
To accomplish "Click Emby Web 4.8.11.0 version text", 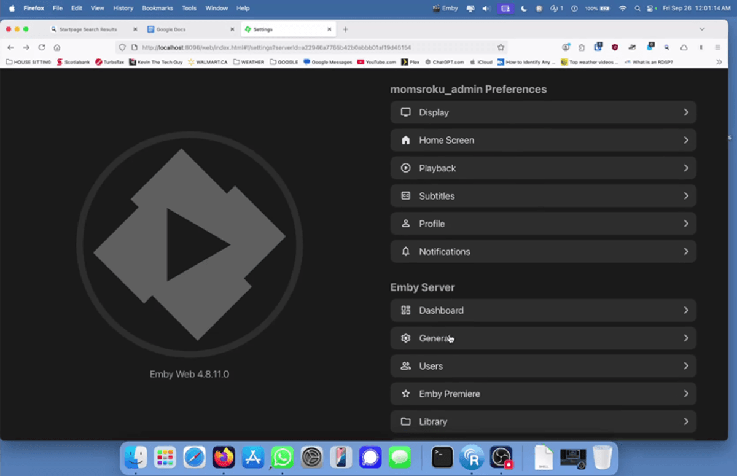I will pos(189,374).
